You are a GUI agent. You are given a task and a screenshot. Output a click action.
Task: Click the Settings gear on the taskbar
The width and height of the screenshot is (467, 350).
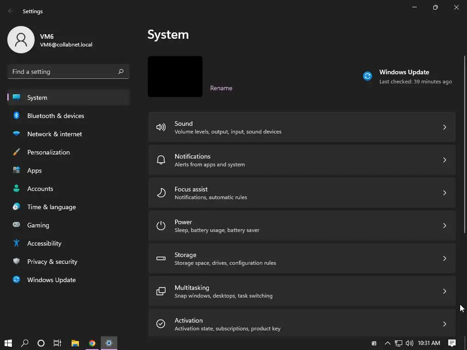(109, 343)
